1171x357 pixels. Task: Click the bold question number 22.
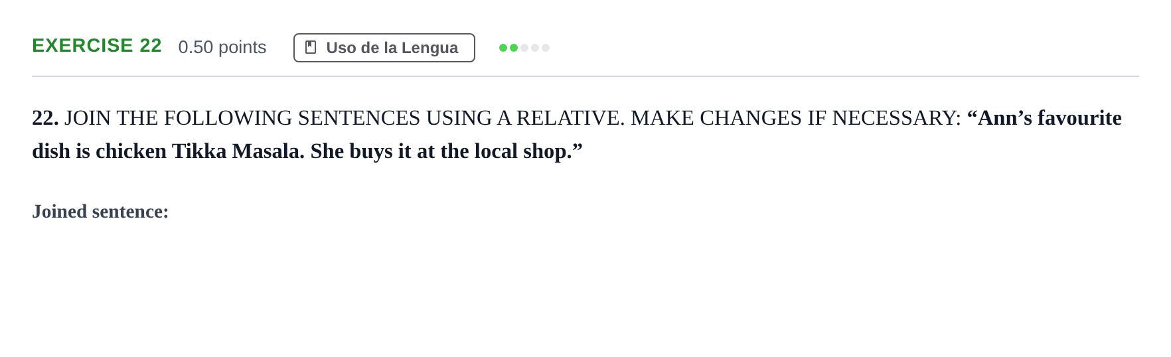(x=45, y=118)
